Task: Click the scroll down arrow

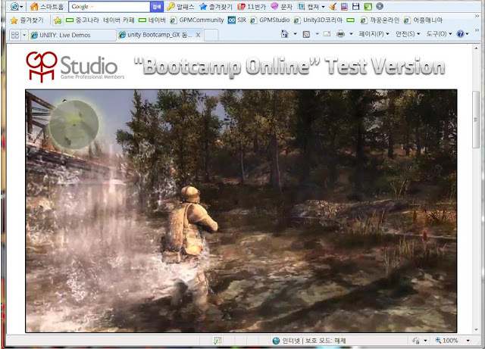Action: (476, 330)
